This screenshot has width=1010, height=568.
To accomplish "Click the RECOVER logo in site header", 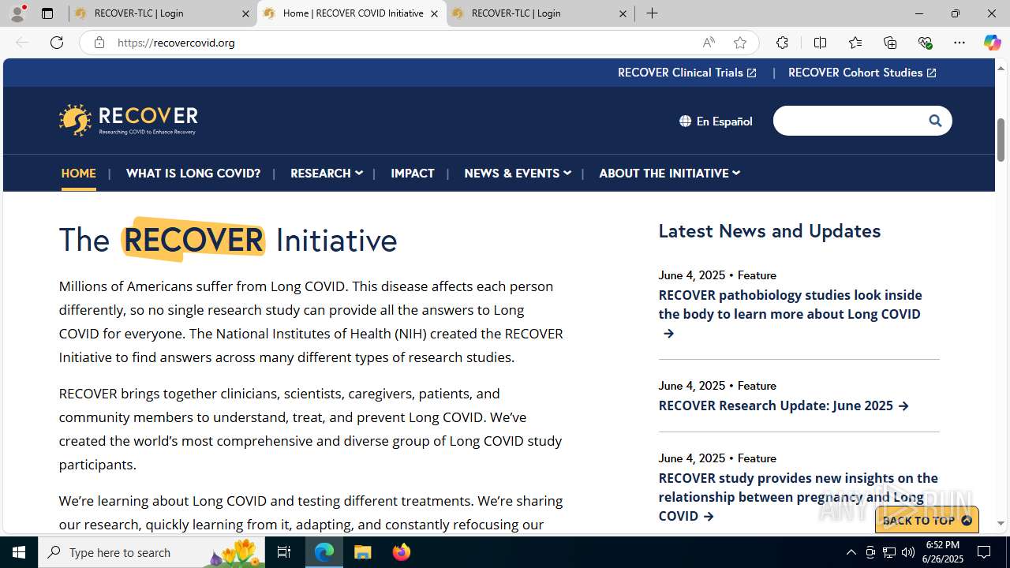I will (x=128, y=120).
